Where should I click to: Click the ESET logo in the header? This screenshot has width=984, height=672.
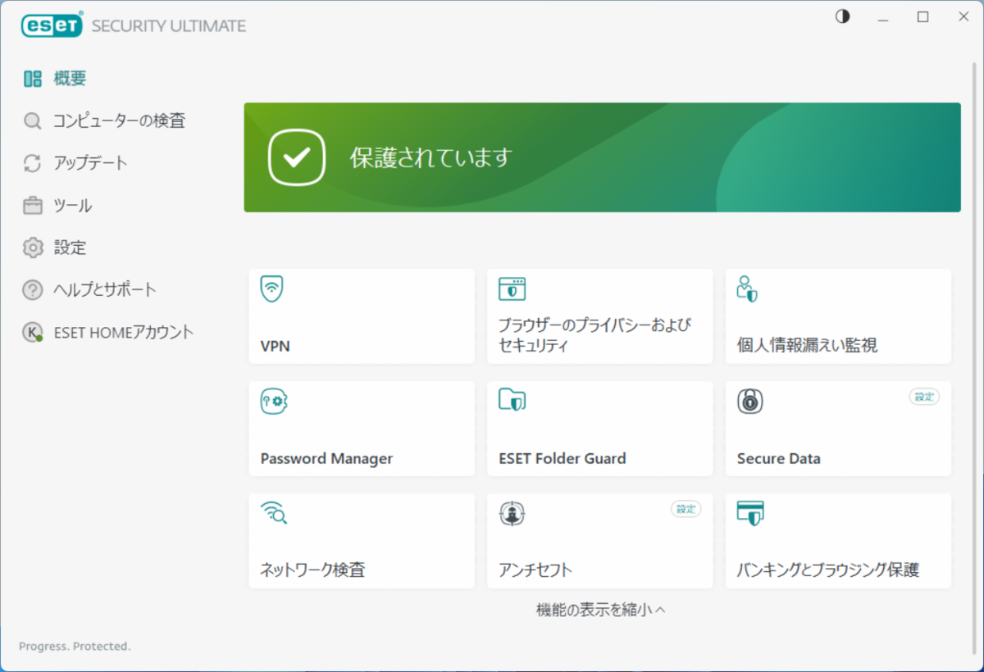(52, 25)
